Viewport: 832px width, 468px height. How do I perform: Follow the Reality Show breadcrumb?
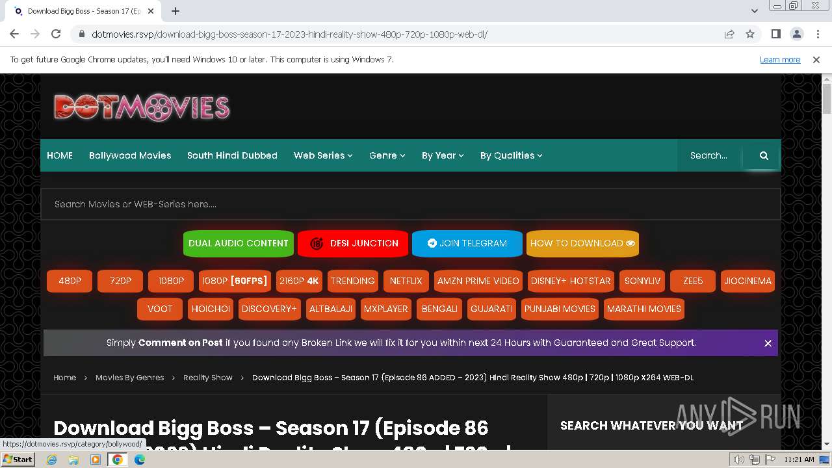tap(207, 378)
